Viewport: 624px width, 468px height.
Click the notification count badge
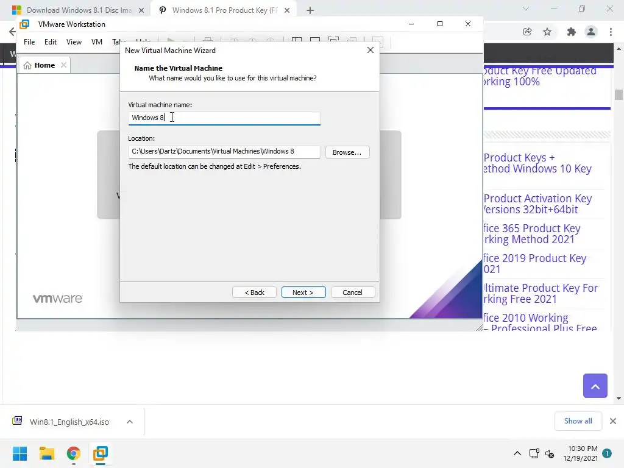coord(607,453)
